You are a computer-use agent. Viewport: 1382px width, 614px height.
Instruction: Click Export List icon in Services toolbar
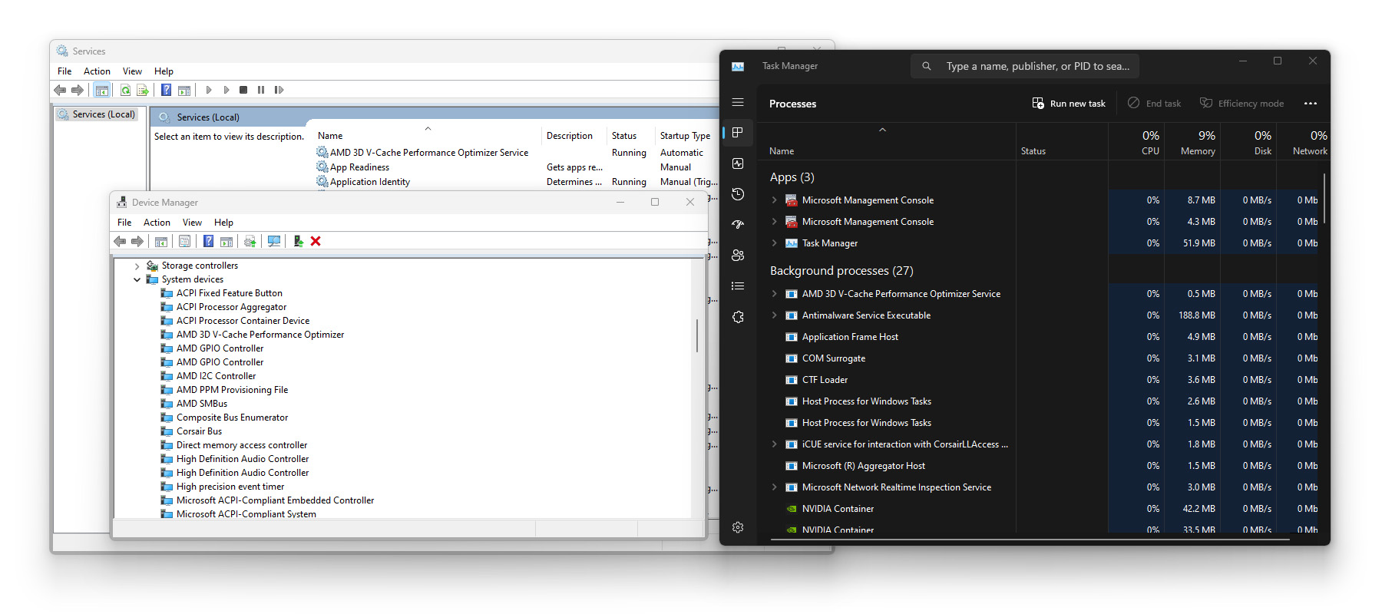coord(142,90)
